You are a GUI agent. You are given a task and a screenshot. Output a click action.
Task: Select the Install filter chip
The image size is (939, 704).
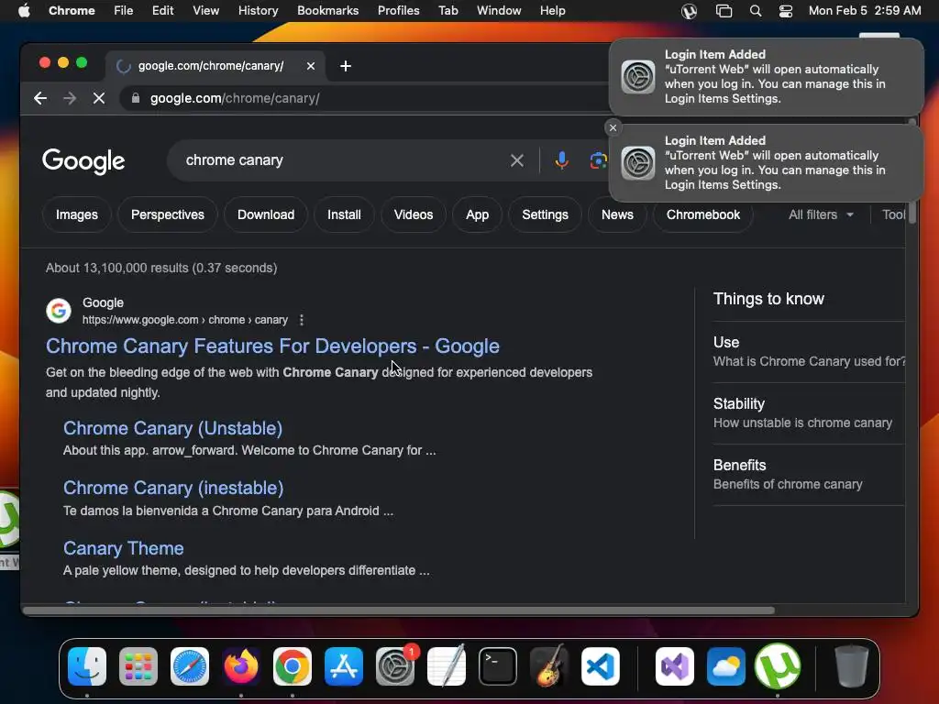(344, 214)
